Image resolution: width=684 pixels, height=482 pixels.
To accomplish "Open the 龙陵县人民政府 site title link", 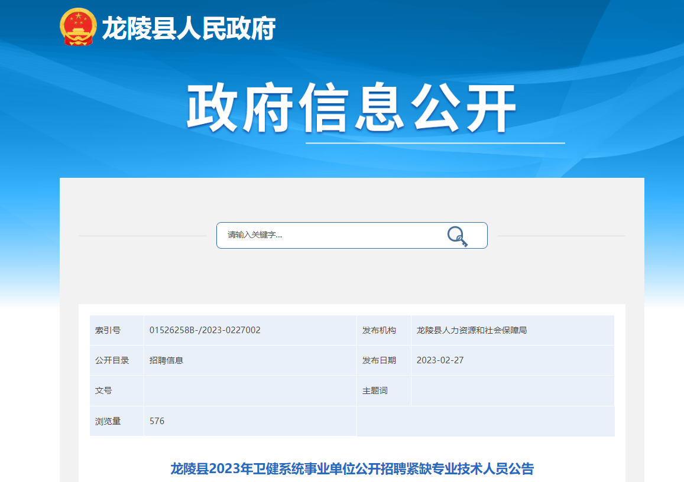I will click(x=189, y=28).
